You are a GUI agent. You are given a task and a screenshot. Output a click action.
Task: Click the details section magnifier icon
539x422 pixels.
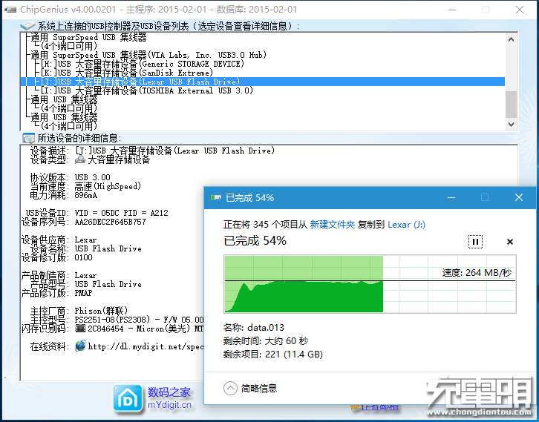[28, 139]
